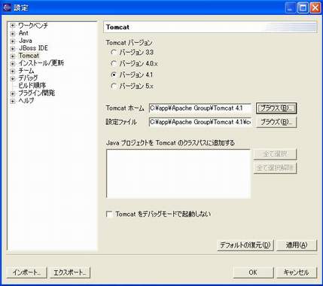
Task: Click the 設定ファイル path field
Action: click(200, 122)
